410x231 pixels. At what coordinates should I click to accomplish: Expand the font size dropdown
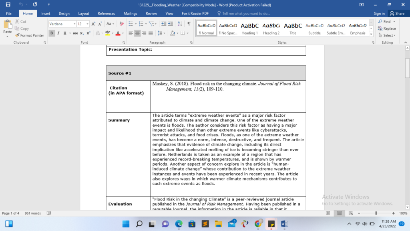coord(87,23)
